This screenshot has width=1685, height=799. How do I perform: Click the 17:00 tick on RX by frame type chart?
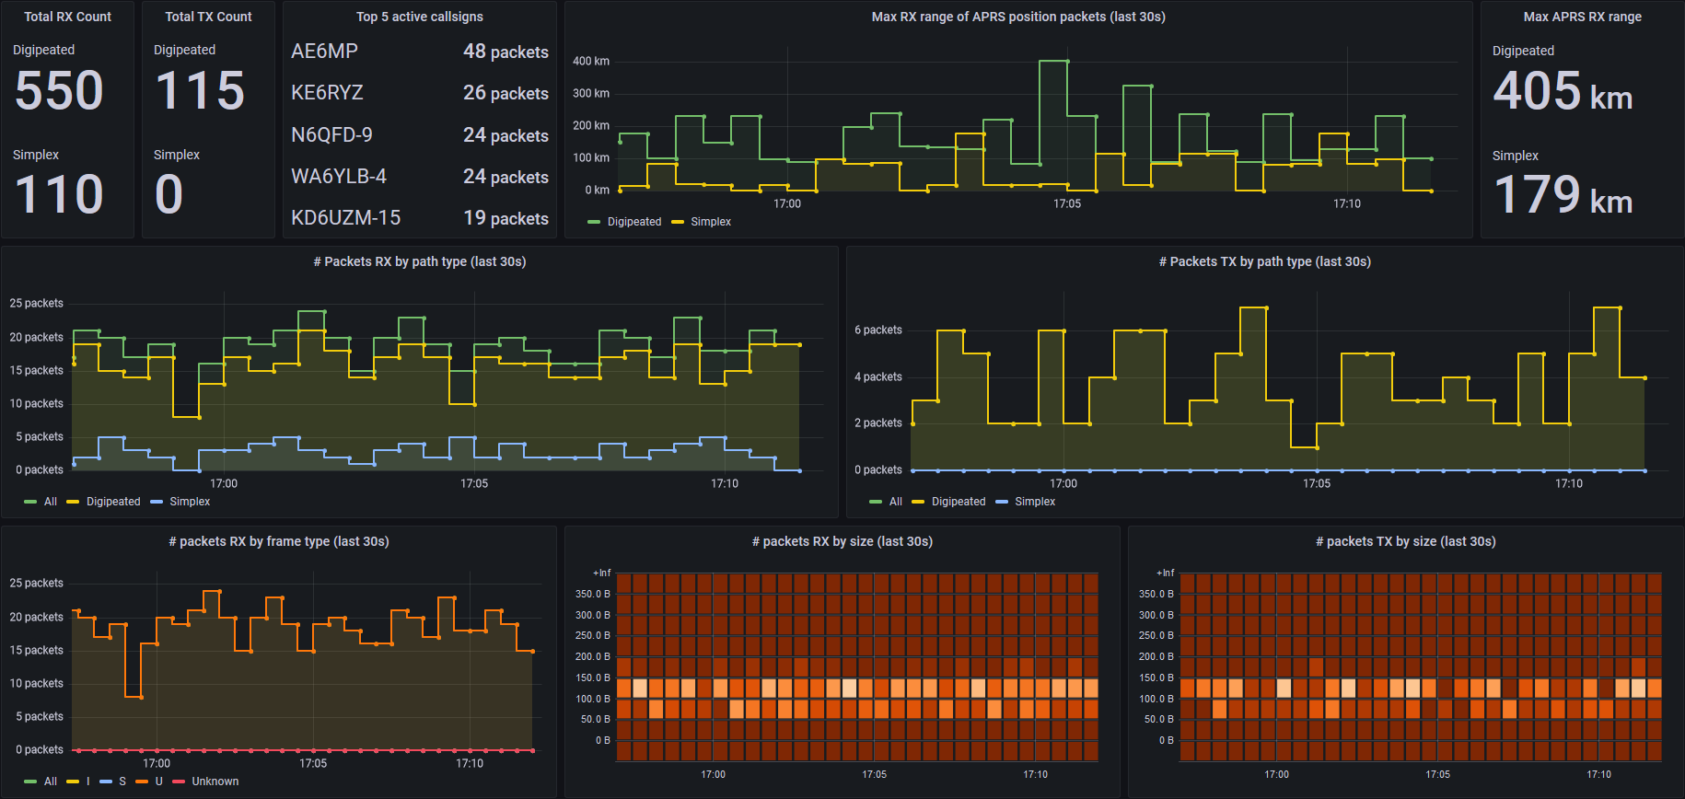[157, 764]
